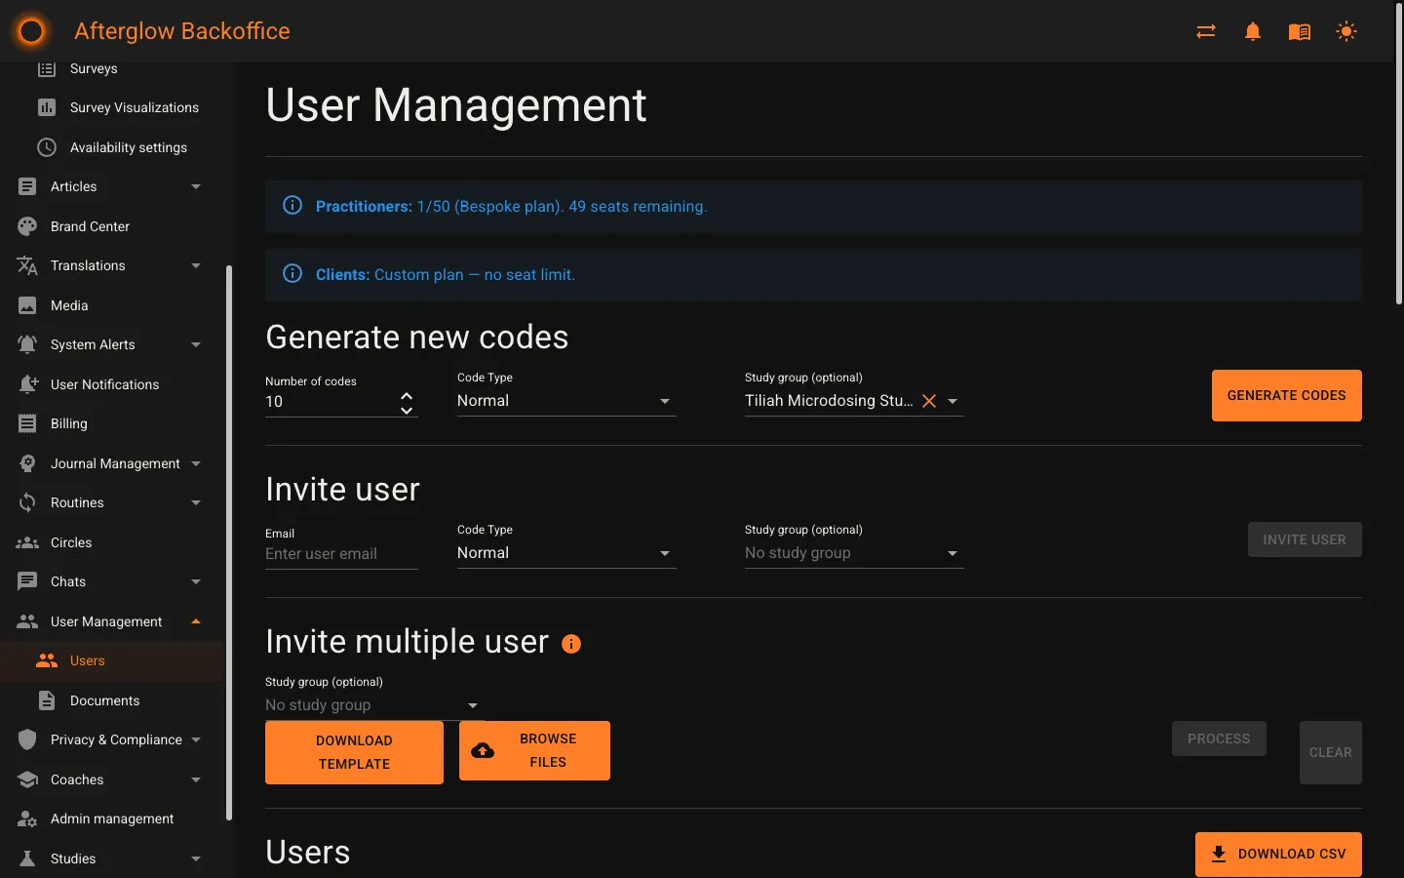Click the Chats message icon
This screenshot has width=1404, height=878.
click(x=27, y=581)
